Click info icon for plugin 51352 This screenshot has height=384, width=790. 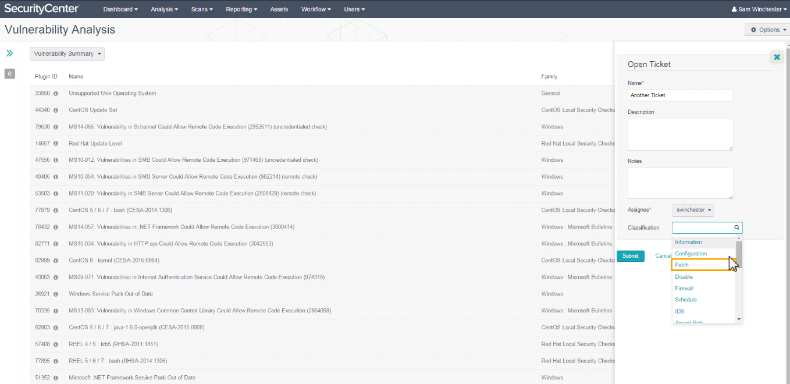tap(56, 378)
